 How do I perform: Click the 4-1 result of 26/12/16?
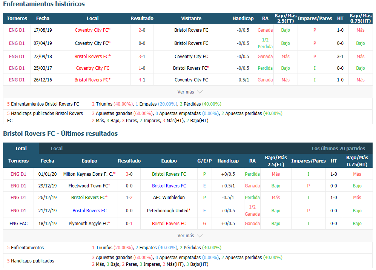point(142,80)
